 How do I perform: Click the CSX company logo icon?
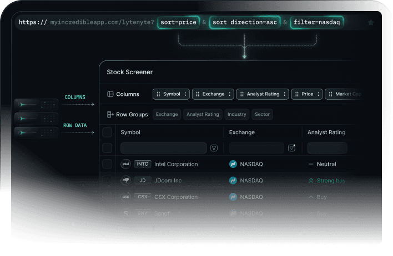tap(125, 197)
